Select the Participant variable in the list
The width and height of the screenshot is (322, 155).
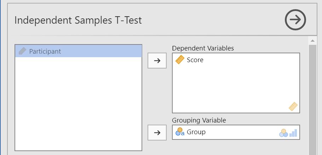45,51
